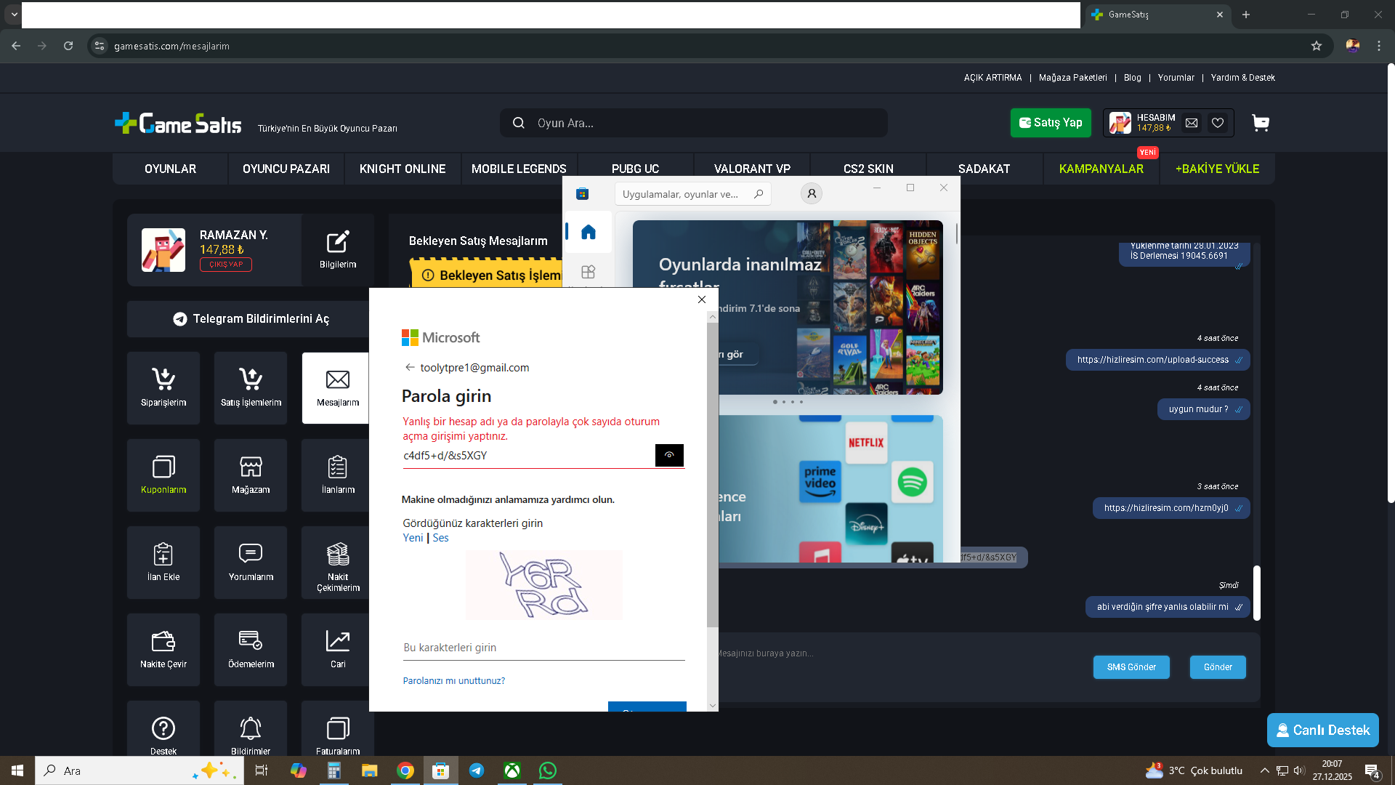The height and width of the screenshot is (785, 1395).
Task: Open SADAKAT menu item
Action: [x=984, y=169]
